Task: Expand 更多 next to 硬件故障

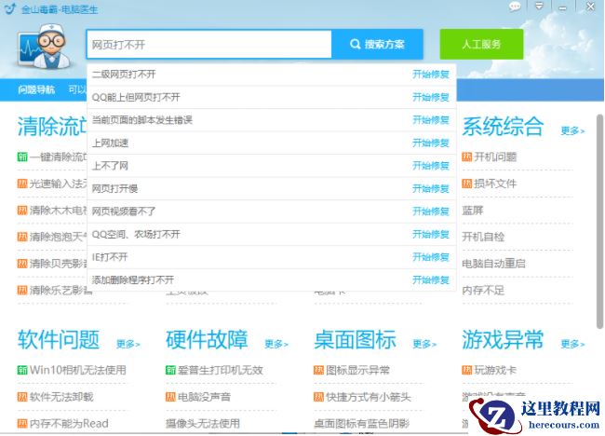Action: tap(276, 344)
